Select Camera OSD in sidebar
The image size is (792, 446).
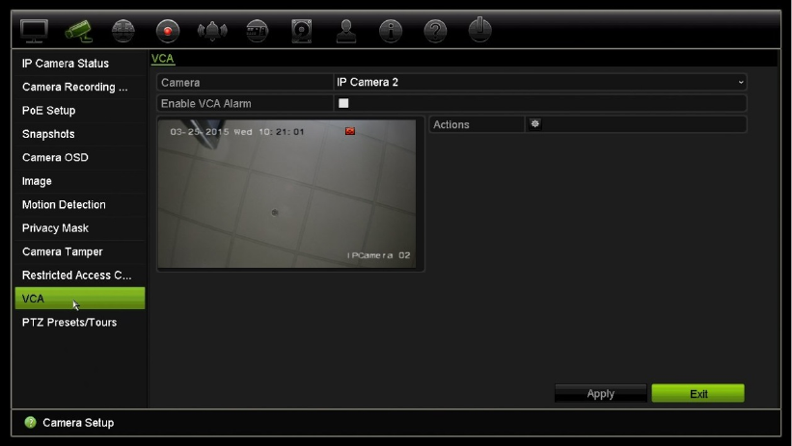pyautogui.click(x=80, y=157)
